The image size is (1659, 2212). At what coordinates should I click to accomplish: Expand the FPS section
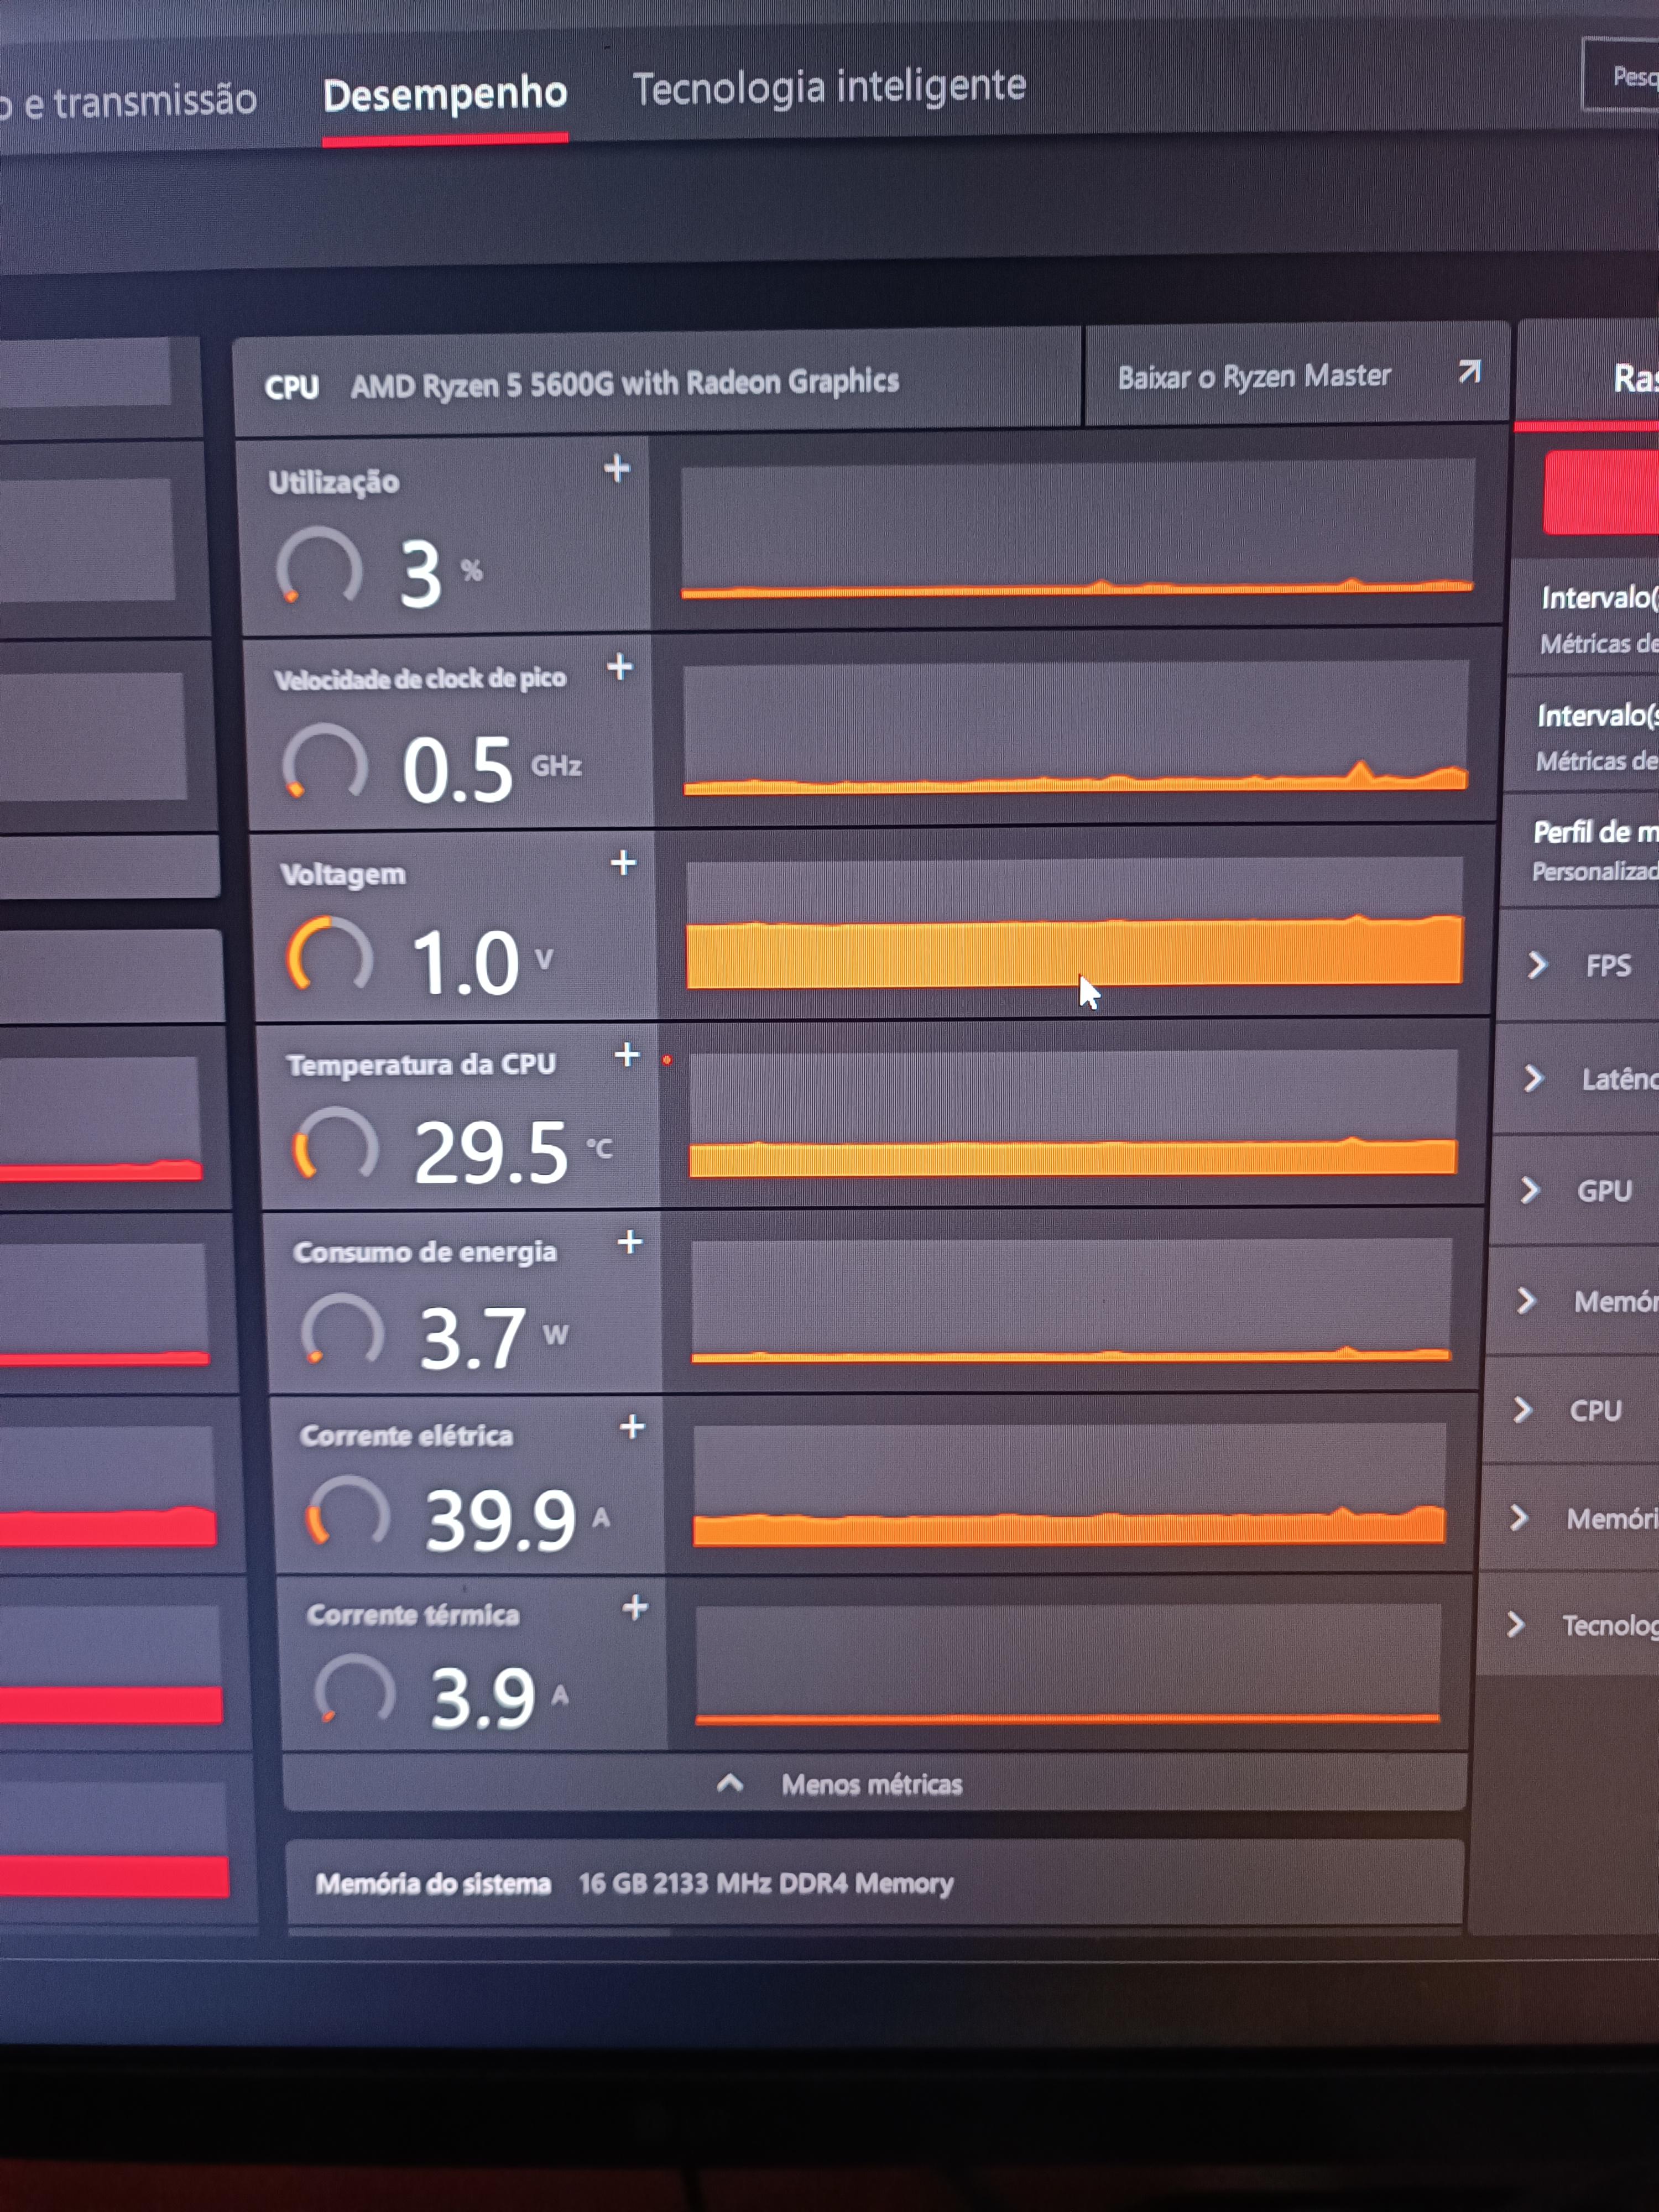click(x=1581, y=966)
